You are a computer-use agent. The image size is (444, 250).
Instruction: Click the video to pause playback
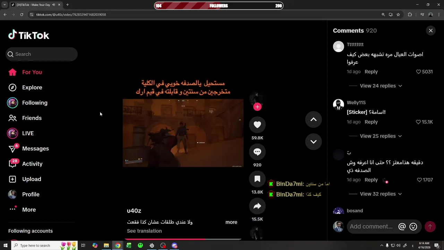tap(183, 133)
